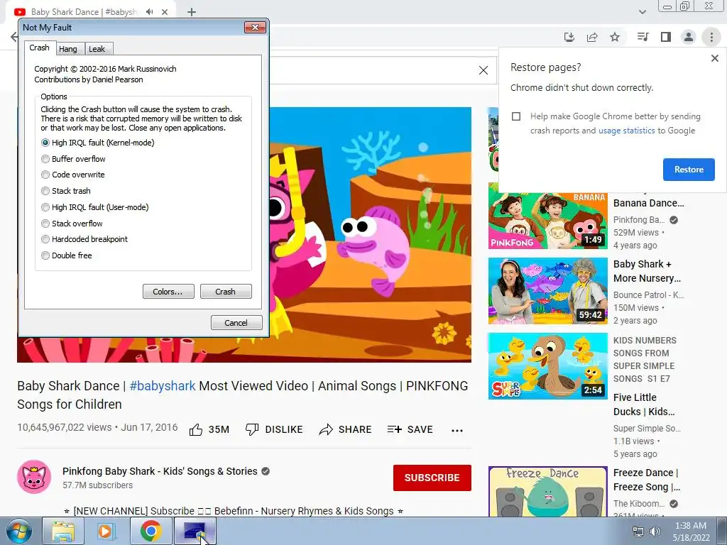Screen dimensions: 727x545
Task: Open the Chrome three-dot menu
Action: click(711, 37)
